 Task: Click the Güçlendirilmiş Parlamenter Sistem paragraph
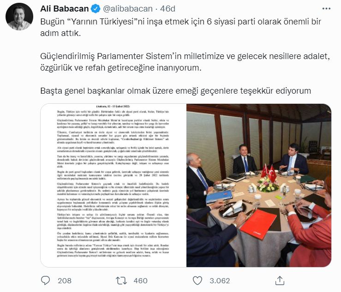tap(185, 62)
